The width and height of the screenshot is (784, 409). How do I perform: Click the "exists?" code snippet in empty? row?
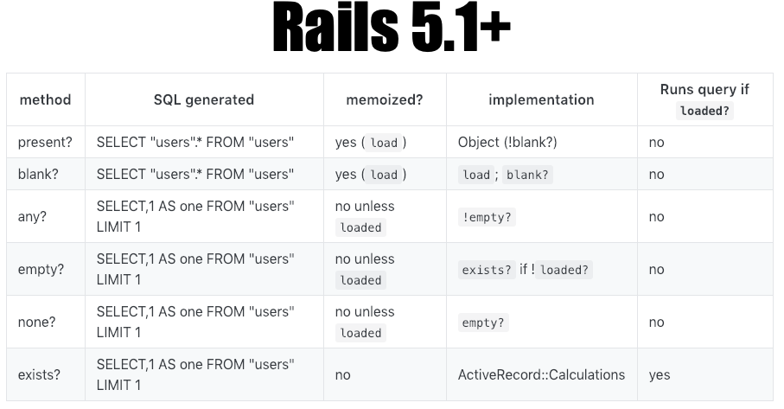point(487,270)
